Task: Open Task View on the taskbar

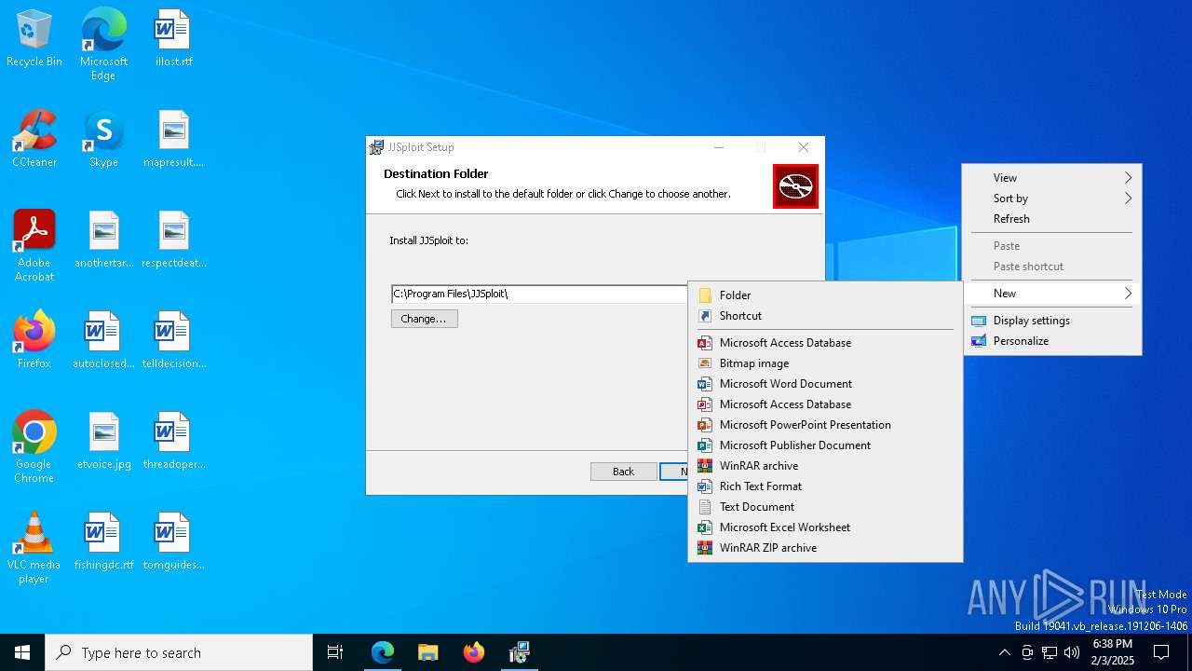Action: click(335, 652)
